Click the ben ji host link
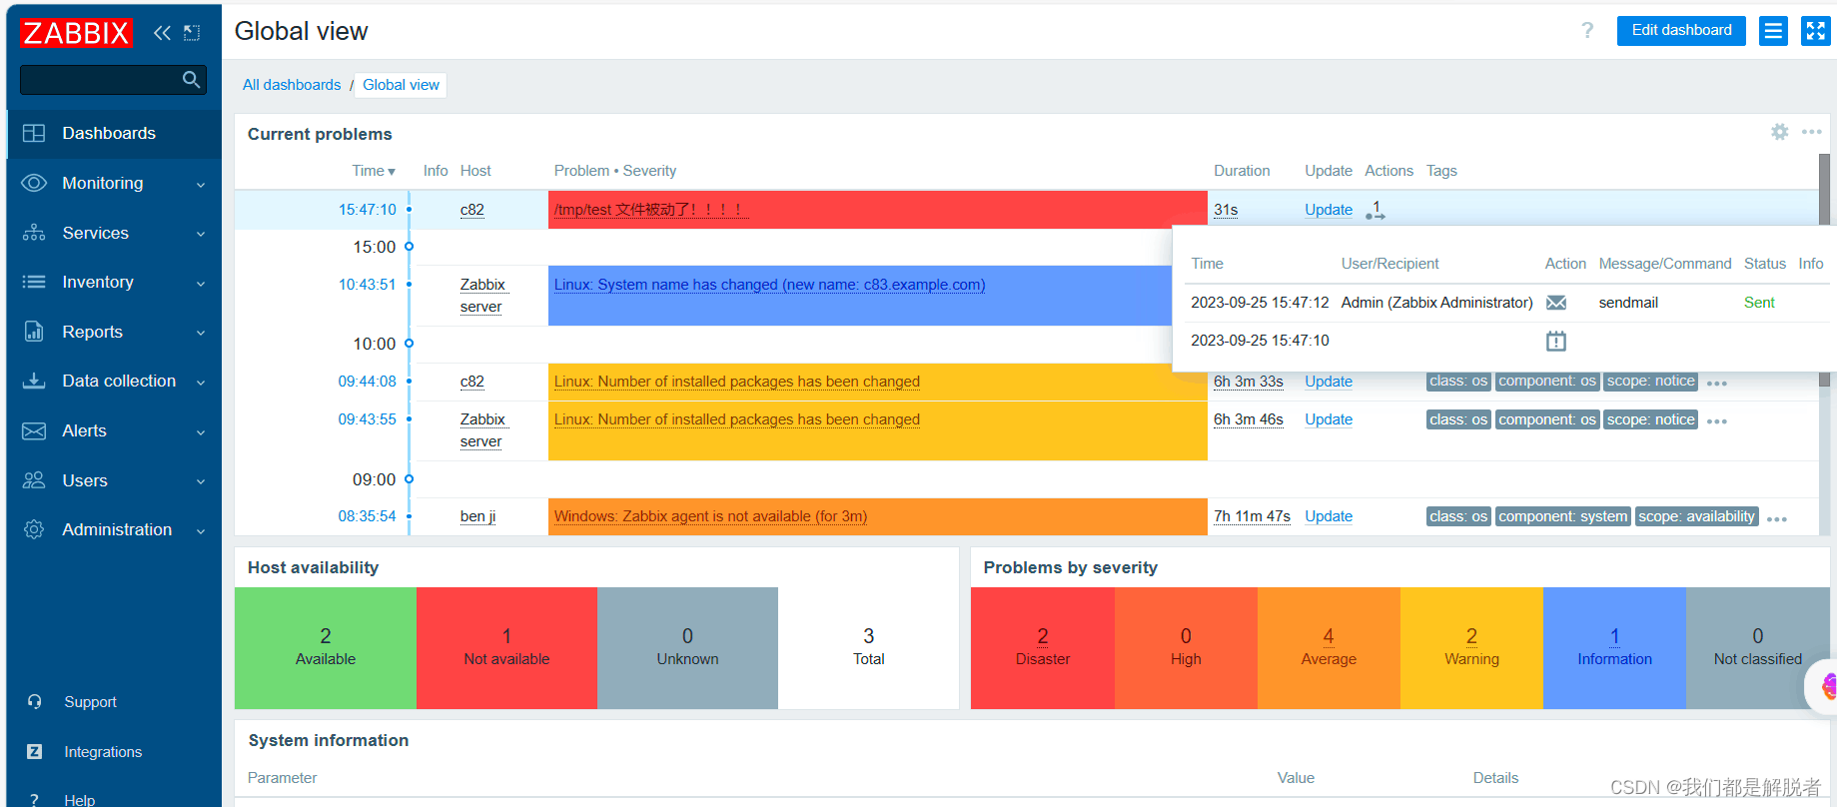Image resolution: width=1837 pixels, height=807 pixels. click(x=477, y=516)
